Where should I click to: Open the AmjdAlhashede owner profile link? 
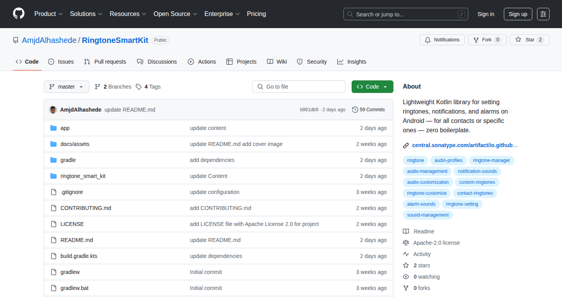coord(49,40)
